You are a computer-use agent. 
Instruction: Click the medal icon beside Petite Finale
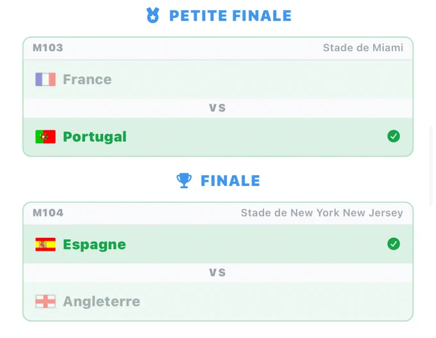[x=153, y=15]
